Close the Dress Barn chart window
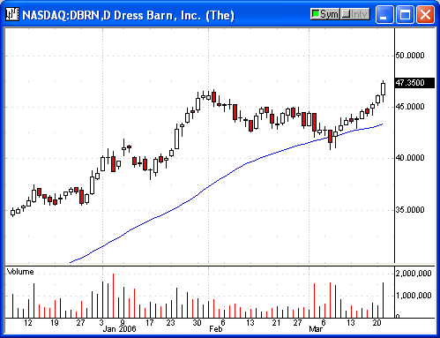The width and height of the screenshot is (440, 338). click(x=425, y=15)
